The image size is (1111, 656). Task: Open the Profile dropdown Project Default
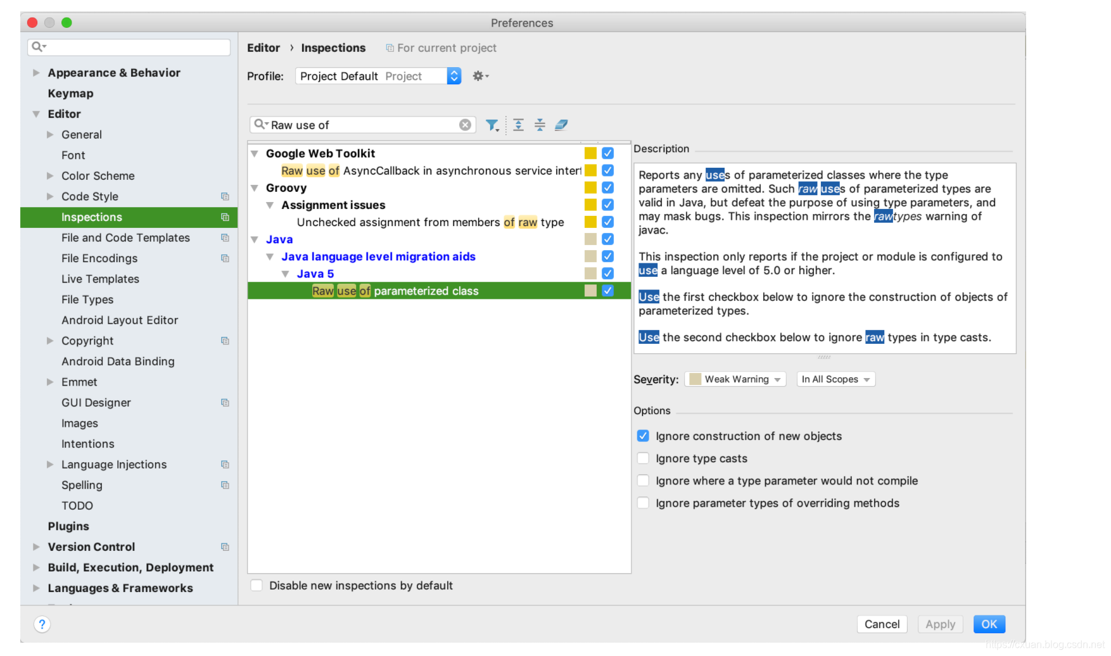point(378,76)
